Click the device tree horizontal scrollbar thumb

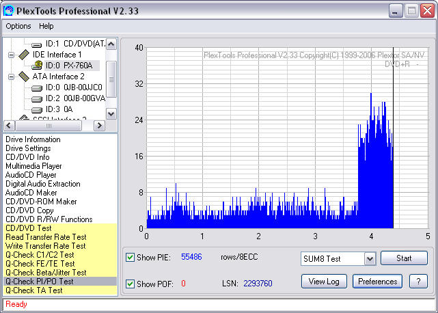[49, 126]
